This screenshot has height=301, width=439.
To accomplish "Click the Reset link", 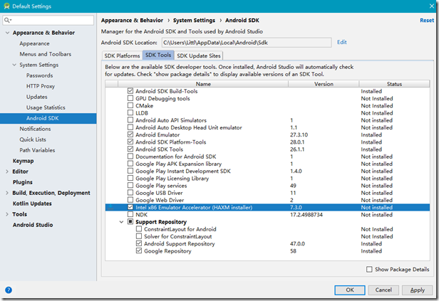I will point(427,21).
